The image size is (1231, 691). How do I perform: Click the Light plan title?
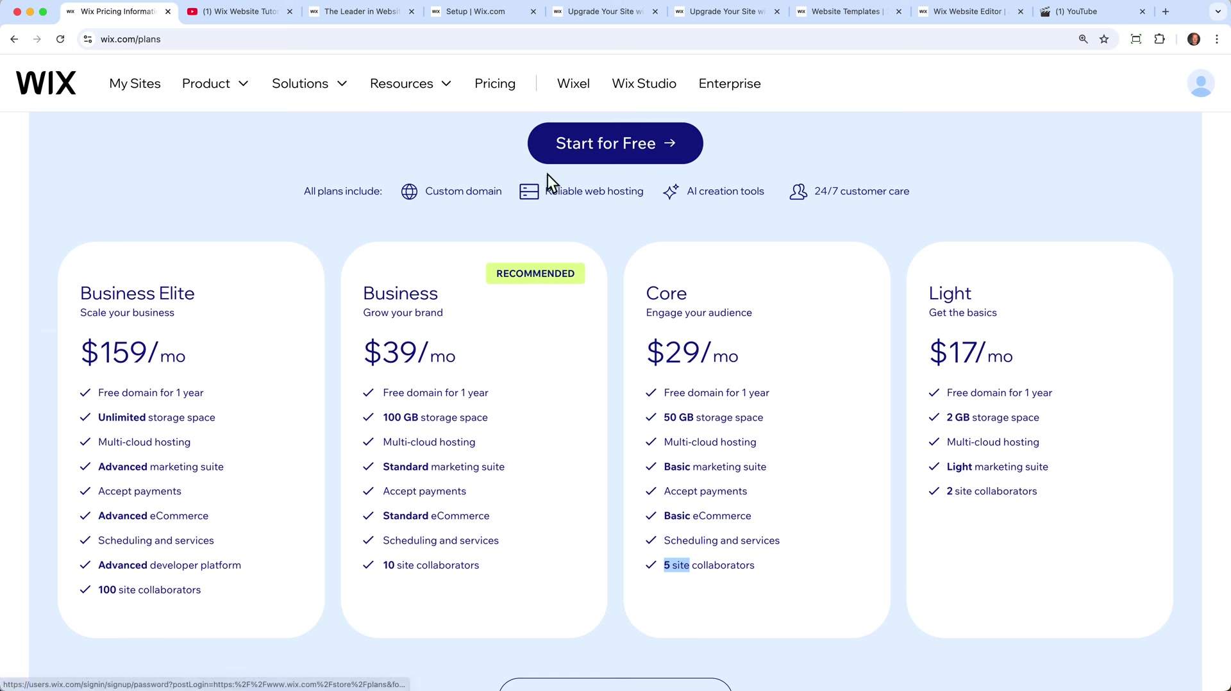coord(950,294)
